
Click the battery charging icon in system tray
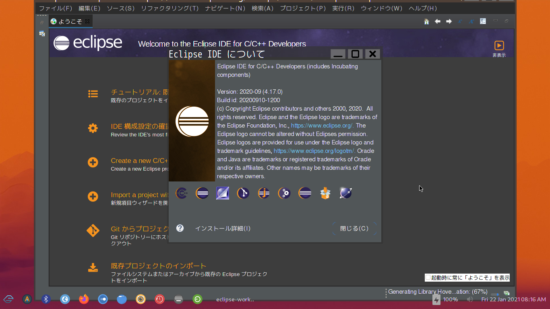436,299
